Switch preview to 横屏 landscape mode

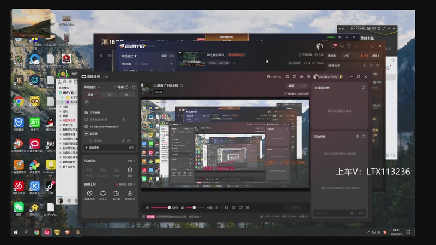pyautogui.click(x=292, y=86)
